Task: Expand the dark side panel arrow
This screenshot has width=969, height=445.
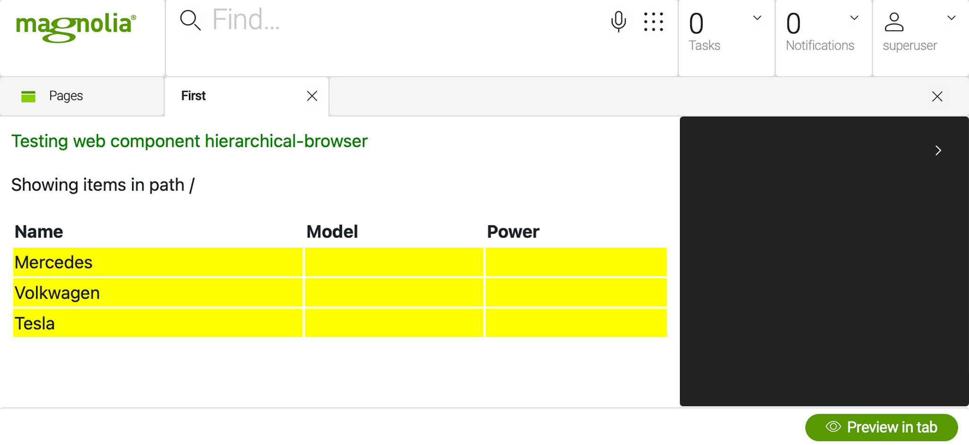Action: (938, 151)
